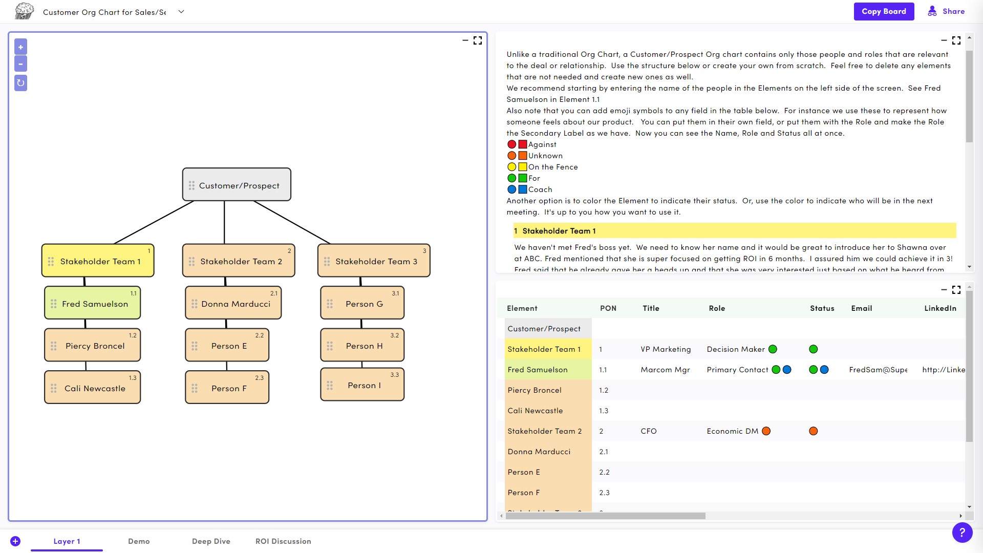This screenshot has width=983, height=553.
Task: Click the drag handle on Fred Samuelson node
Action: (x=55, y=304)
